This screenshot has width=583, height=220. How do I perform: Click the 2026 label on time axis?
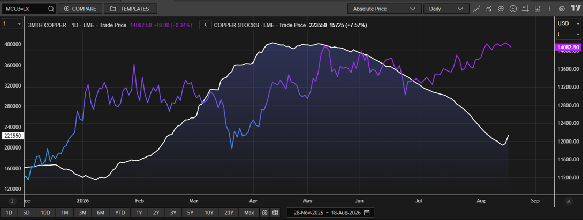point(82,201)
